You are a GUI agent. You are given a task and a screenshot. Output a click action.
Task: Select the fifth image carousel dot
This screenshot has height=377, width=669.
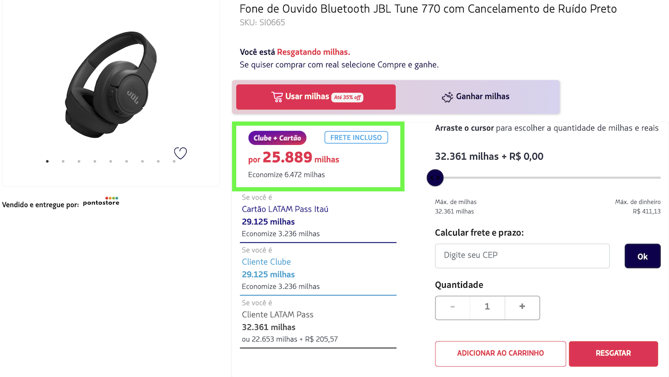(111, 161)
